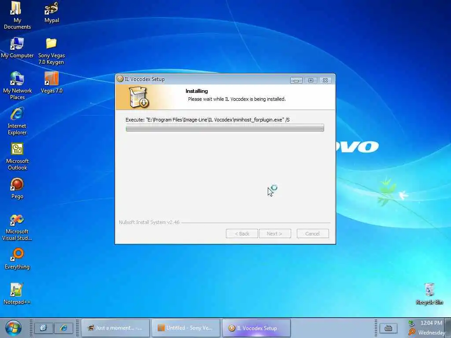Open the Recycle Bin
This screenshot has height=338, width=451.
429,294
